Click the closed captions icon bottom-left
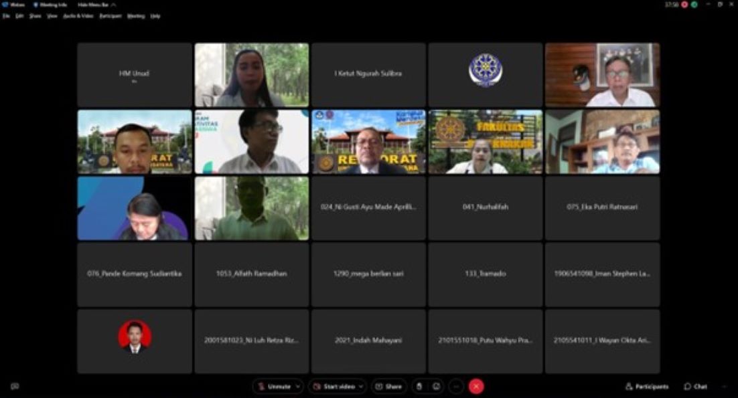This screenshot has width=738, height=398. tap(15, 386)
